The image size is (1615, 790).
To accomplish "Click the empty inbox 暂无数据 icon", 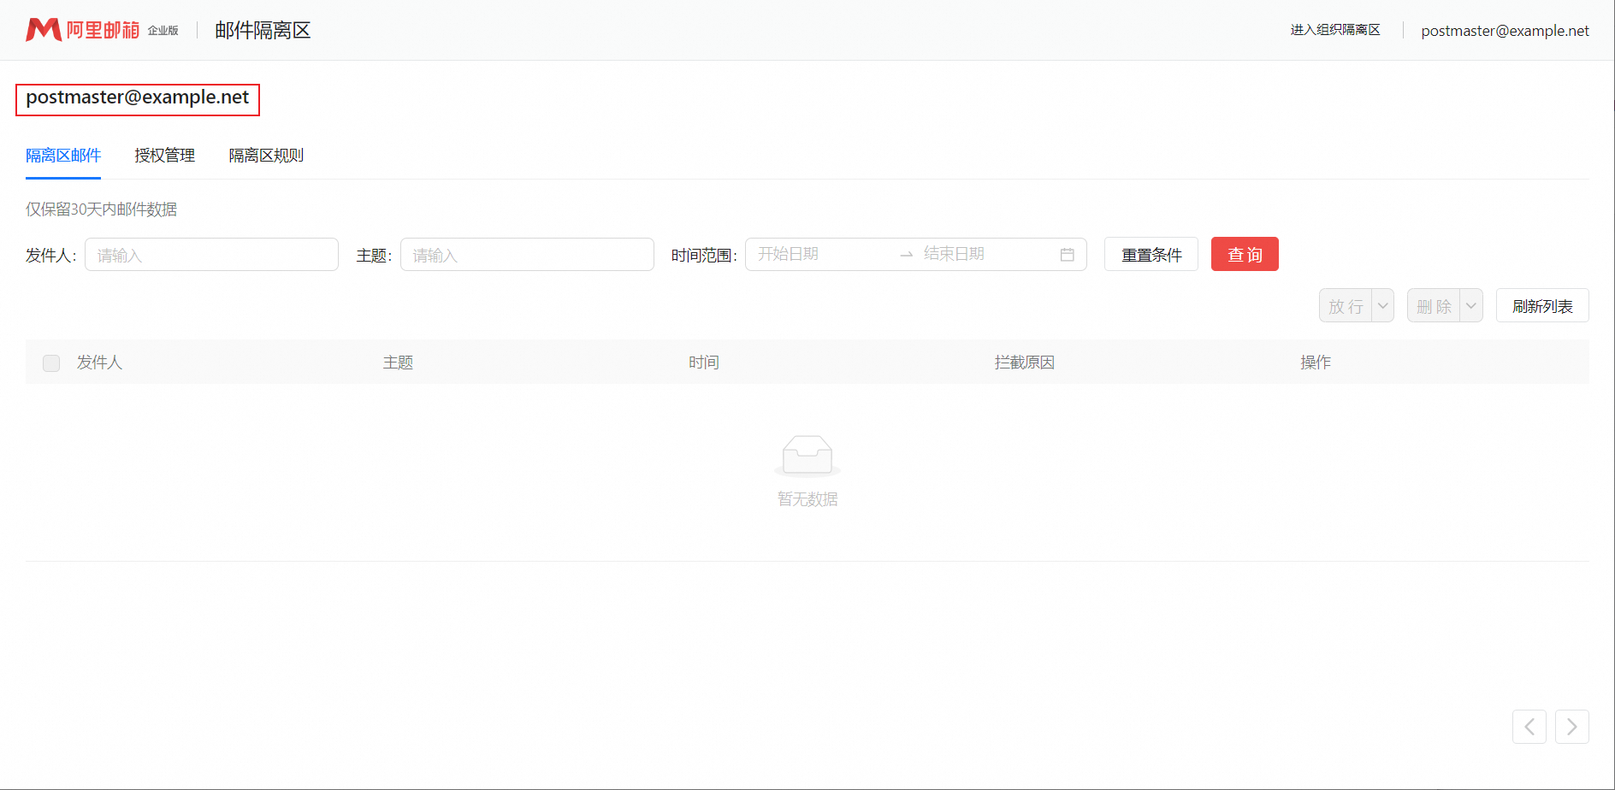I will click(x=807, y=455).
